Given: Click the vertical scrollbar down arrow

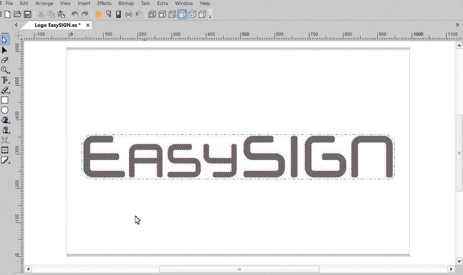Looking at the screenshot, I should [459, 261].
